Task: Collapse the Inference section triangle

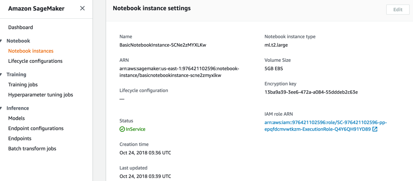Action: [x=2, y=109]
